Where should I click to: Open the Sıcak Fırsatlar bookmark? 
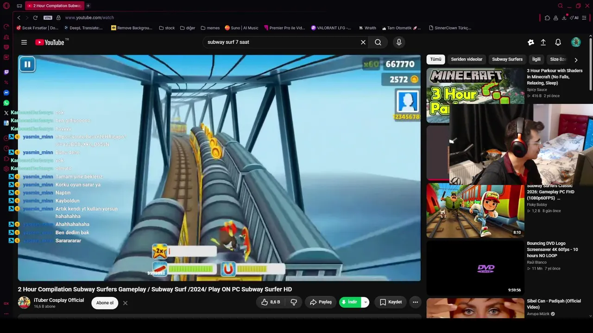click(37, 28)
